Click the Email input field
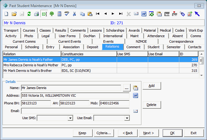This screenshot has height=140, width=207. 75,111
